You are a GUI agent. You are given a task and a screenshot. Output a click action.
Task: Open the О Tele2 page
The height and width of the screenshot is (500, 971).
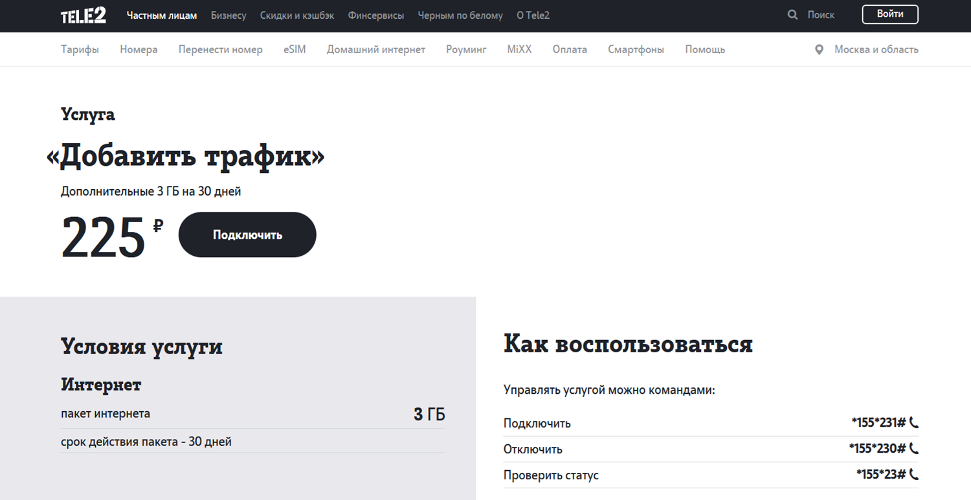[533, 16]
